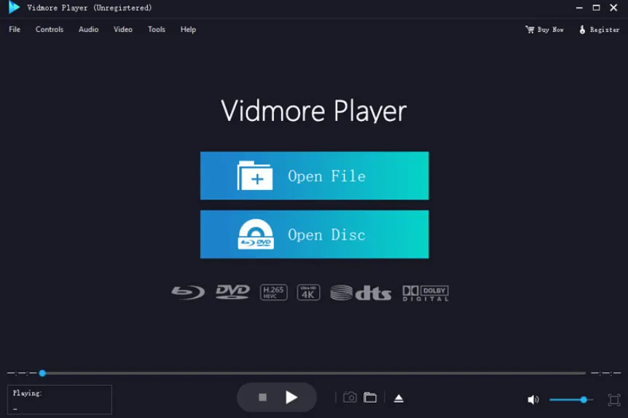The image size is (628, 418).
Task: Click the playback progress bar handle
Action: point(42,373)
